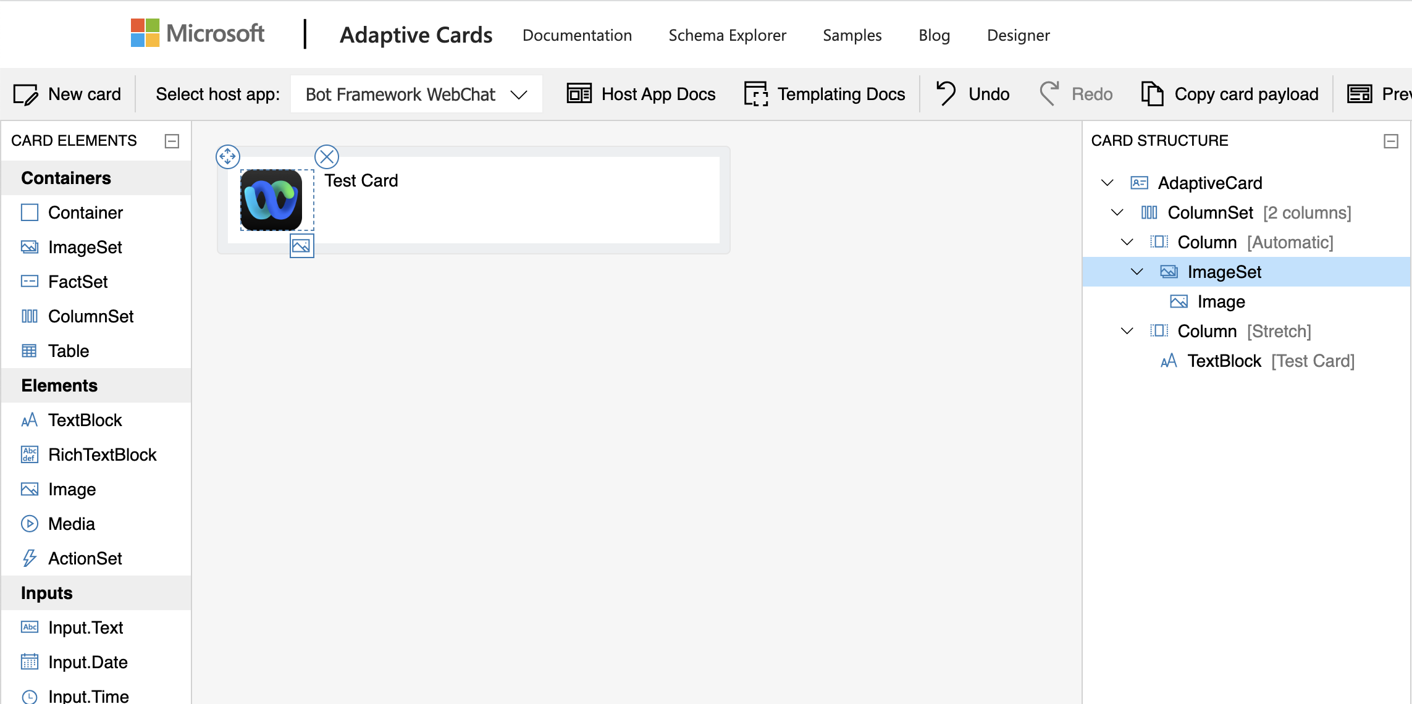Open the host app dropdown
Viewport: 1412px width, 704px height.
(x=416, y=94)
